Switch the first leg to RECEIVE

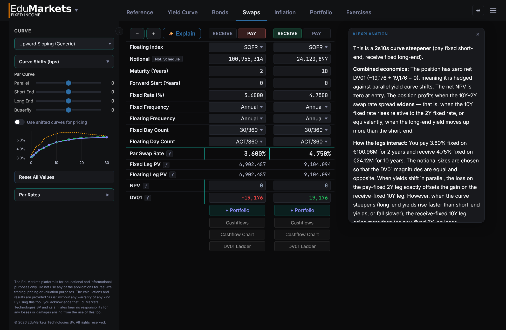tap(222, 33)
